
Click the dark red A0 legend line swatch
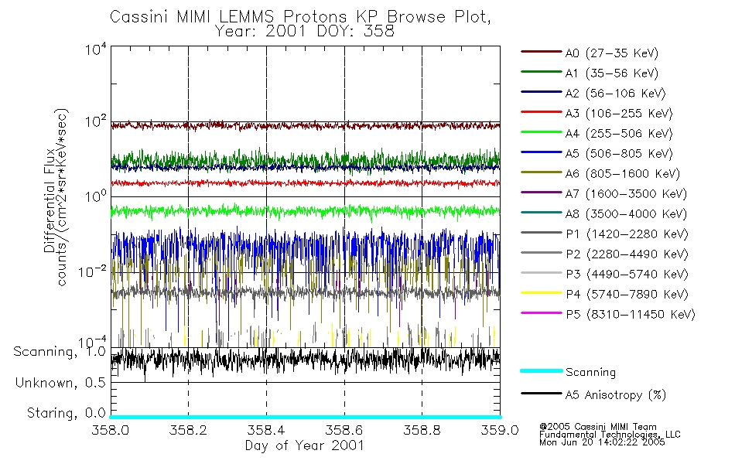542,52
